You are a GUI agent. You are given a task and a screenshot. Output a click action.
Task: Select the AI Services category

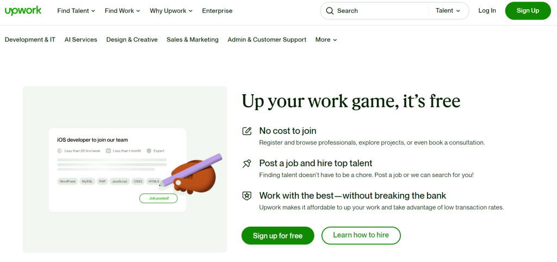click(81, 40)
